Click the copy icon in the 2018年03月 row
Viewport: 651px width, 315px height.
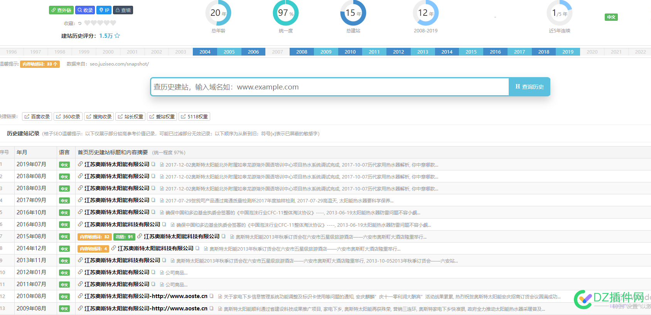(153, 188)
